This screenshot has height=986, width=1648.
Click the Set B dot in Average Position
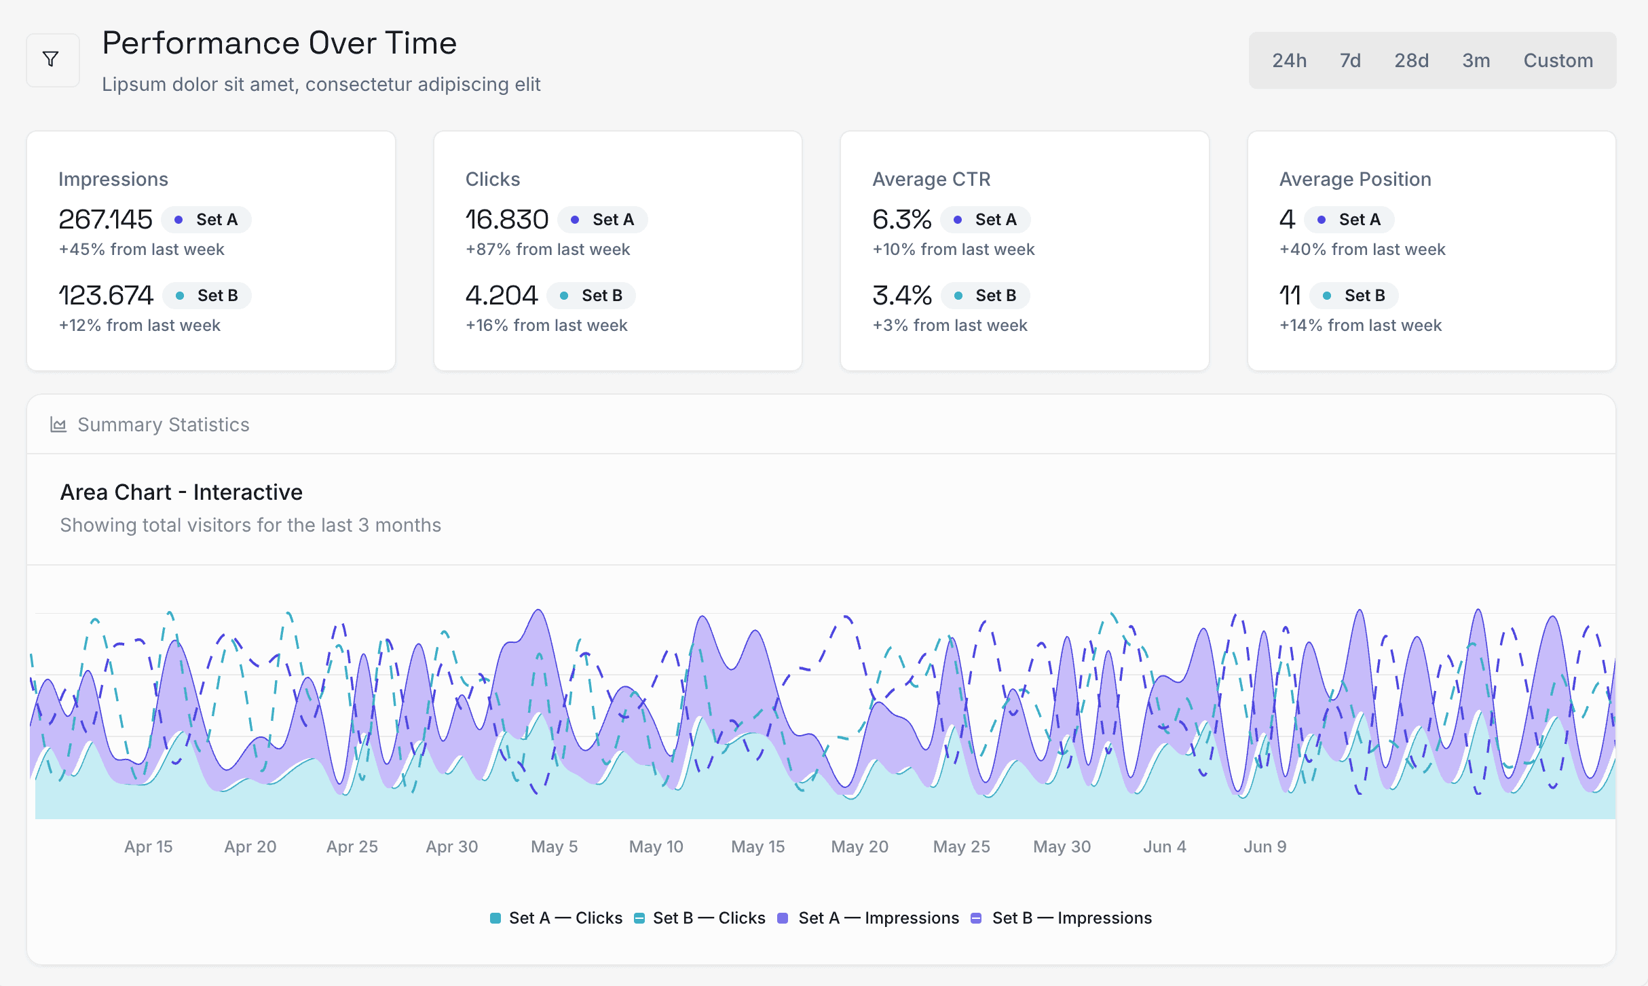coord(1326,296)
